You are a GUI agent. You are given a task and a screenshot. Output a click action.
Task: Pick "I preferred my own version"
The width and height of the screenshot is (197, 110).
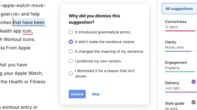point(71,61)
